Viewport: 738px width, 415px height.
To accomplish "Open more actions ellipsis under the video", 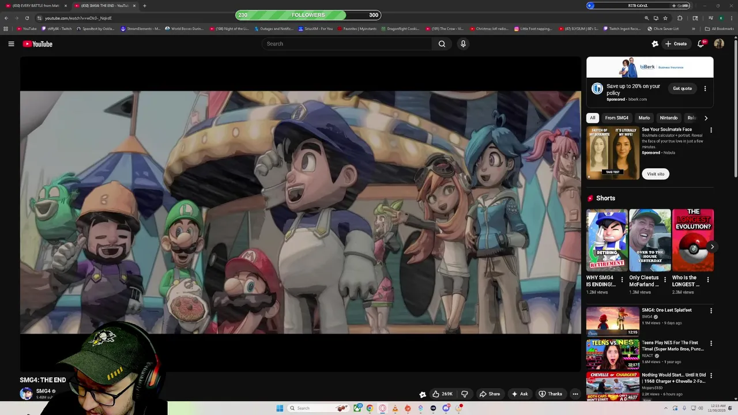I will point(575,394).
